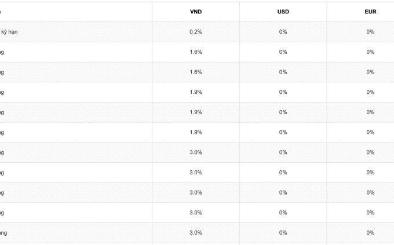Click USD 0% beside the first 3.0%
This screenshot has height=245, width=394.
click(283, 152)
